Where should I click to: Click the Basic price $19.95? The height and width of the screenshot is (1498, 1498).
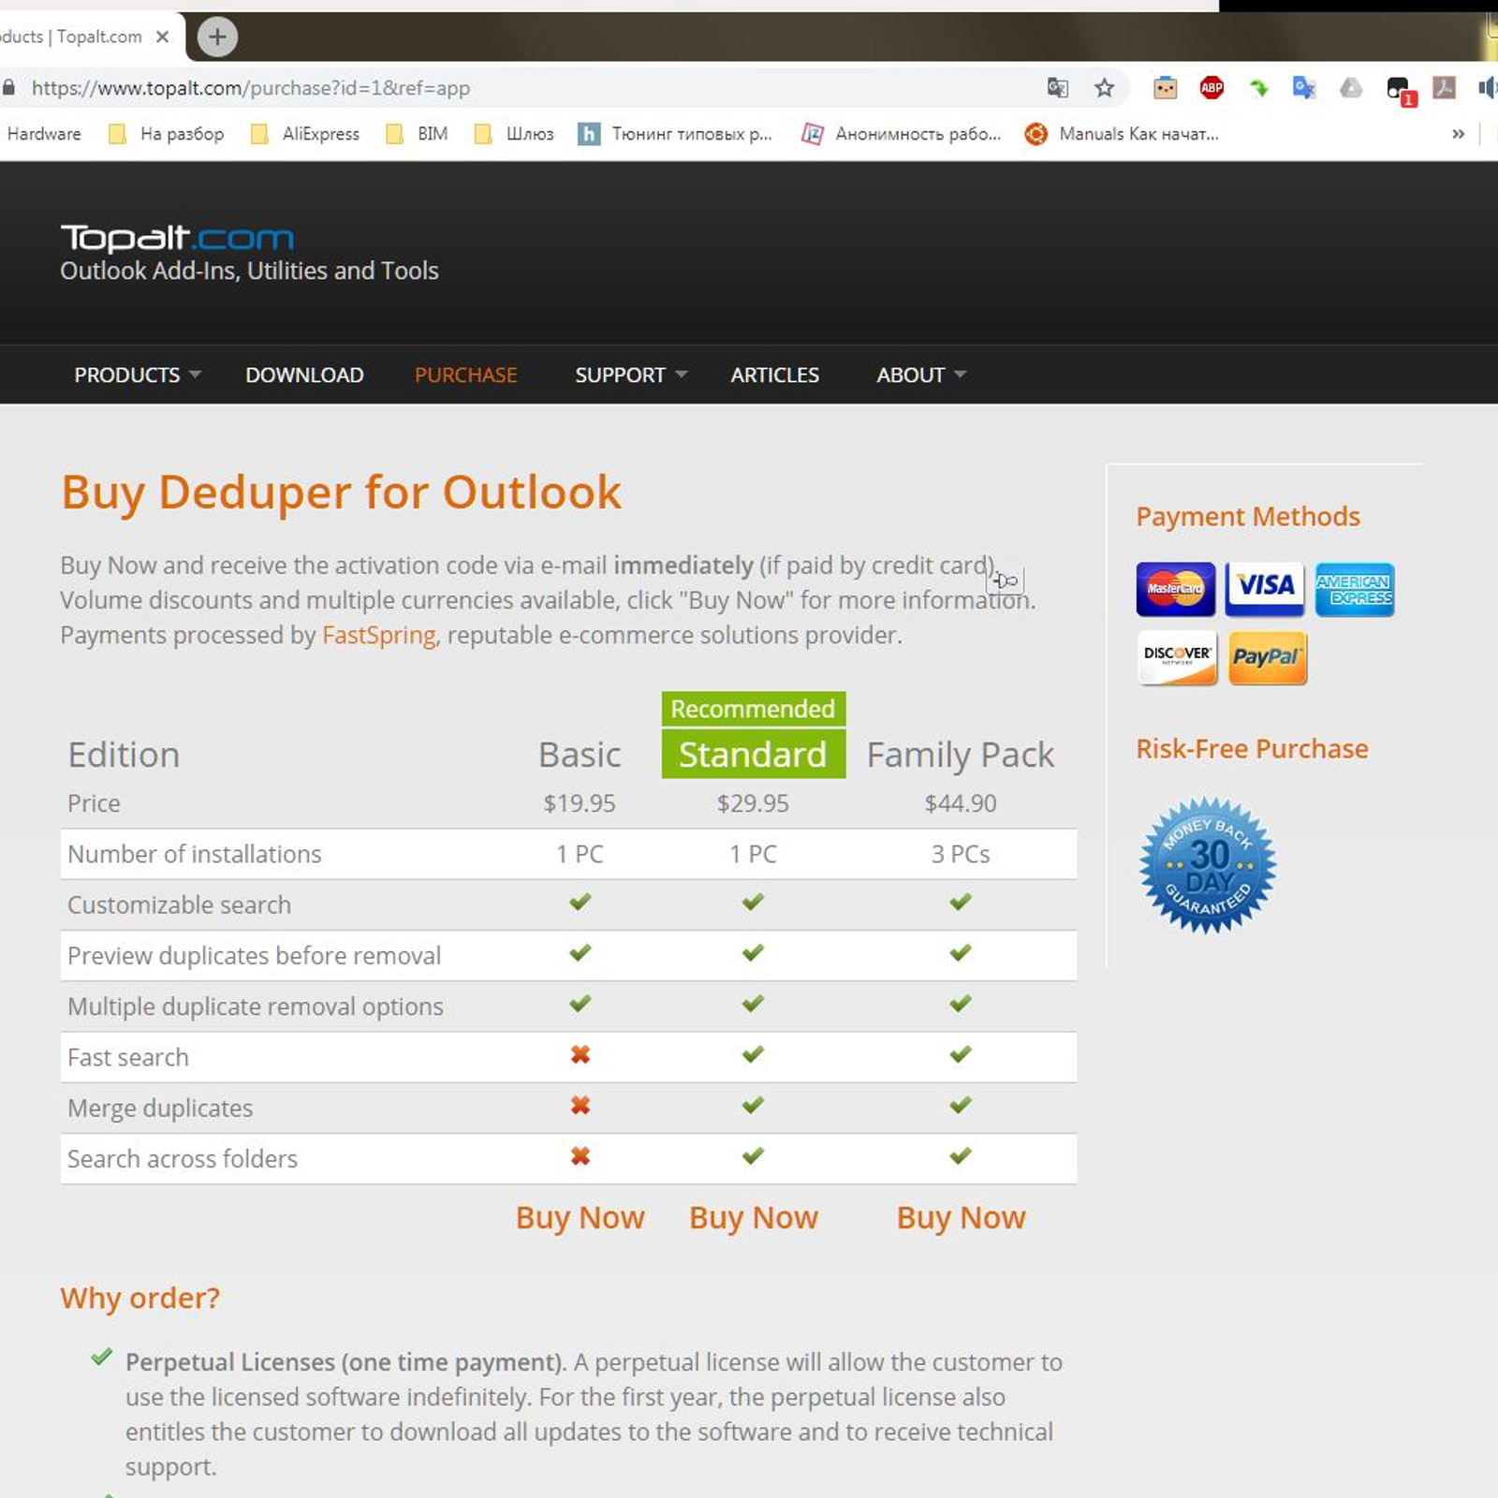coord(580,803)
